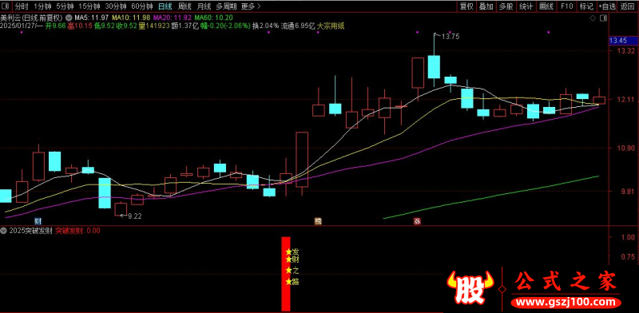
Task: Open the 画线 drawing tools
Action: 546,6
